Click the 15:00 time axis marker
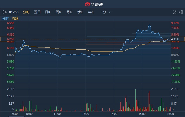 point(142,114)
